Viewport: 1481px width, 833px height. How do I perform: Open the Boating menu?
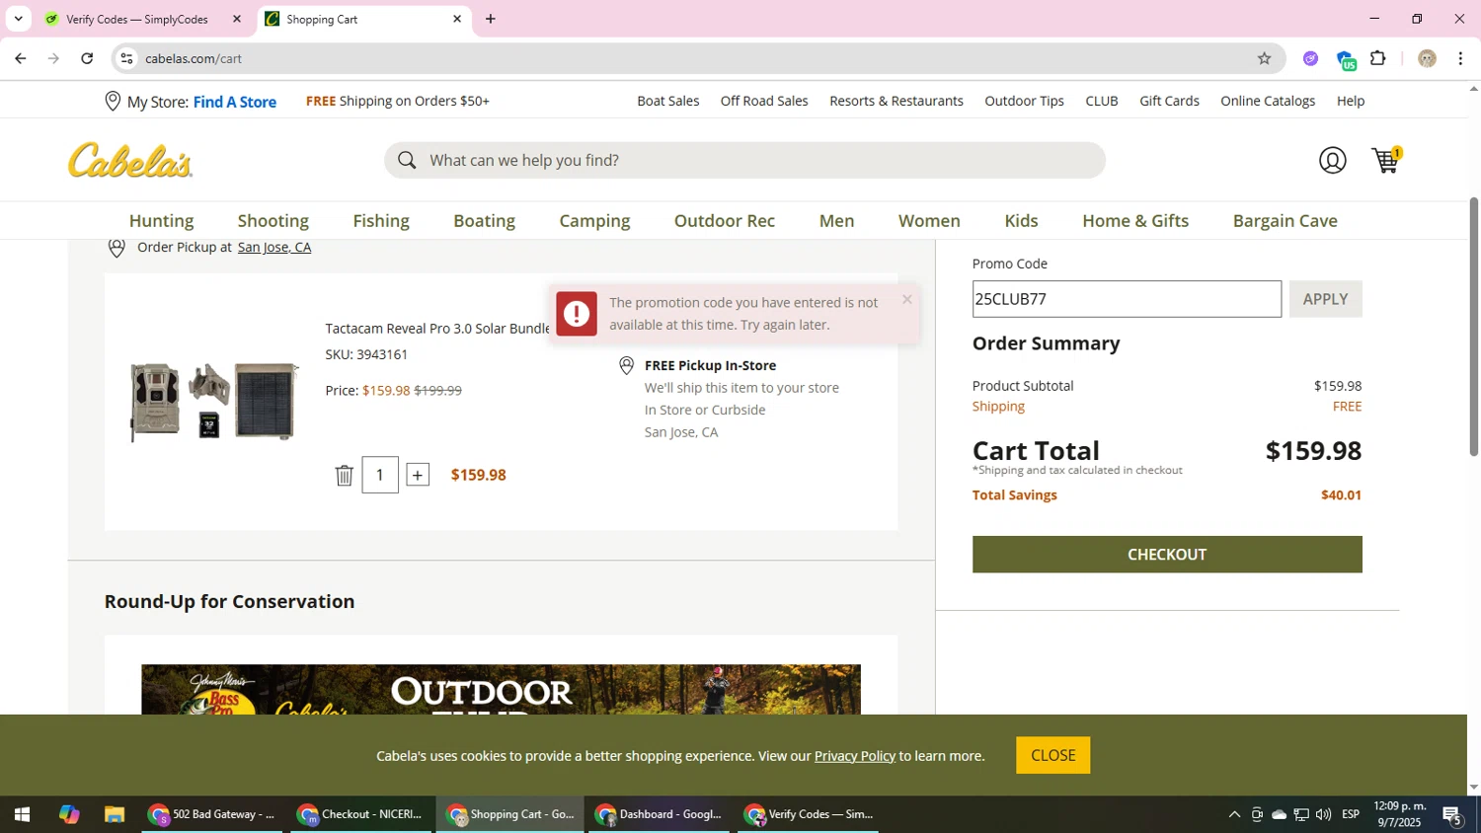click(x=484, y=221)
